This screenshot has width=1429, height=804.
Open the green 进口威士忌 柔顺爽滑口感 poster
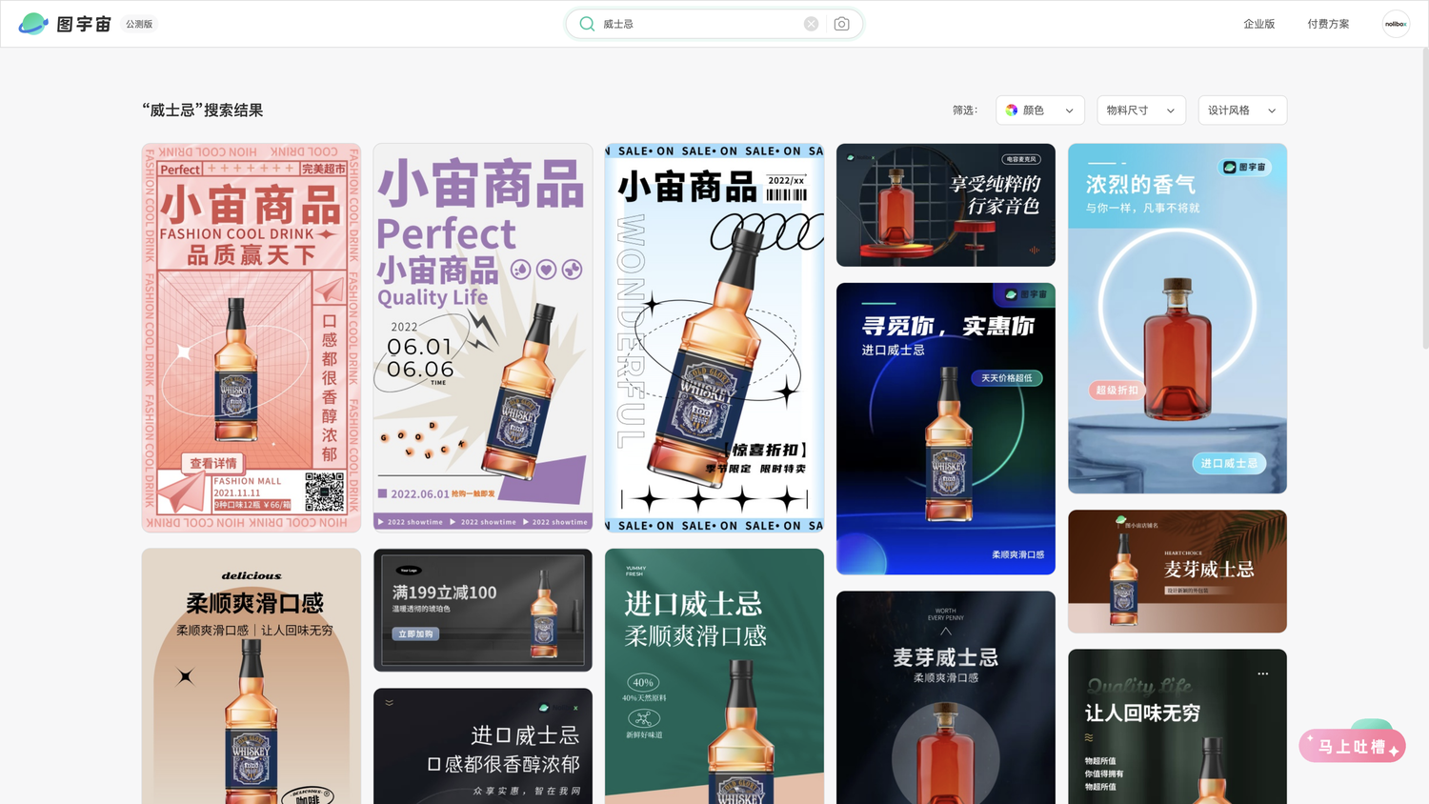714,676
